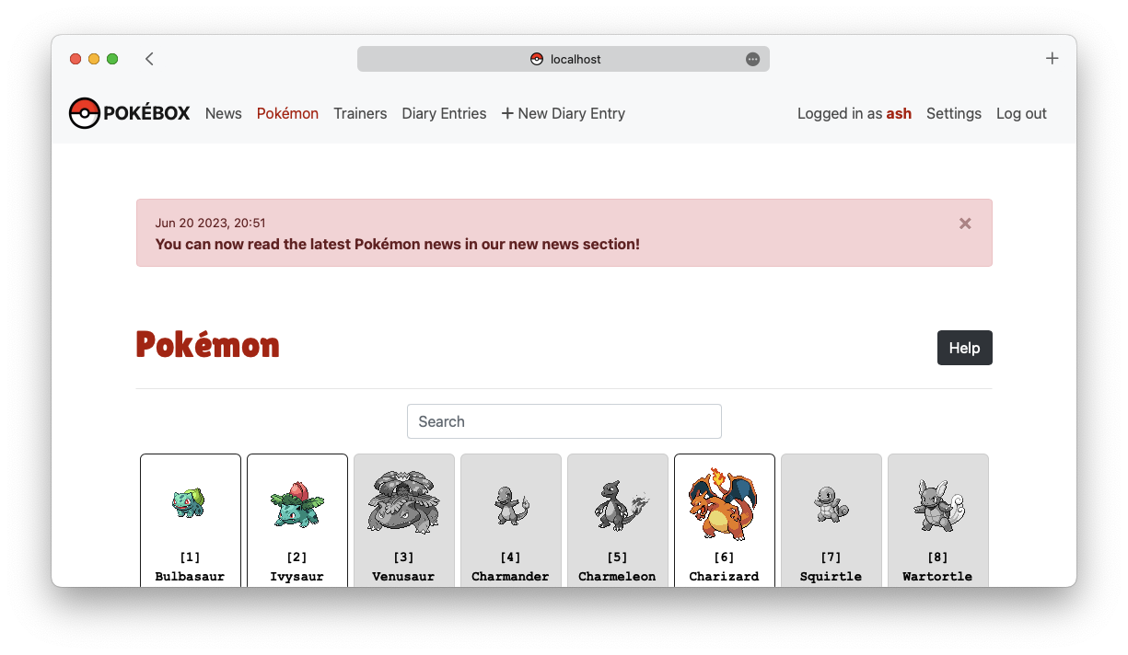Open the News page
The height and width of the screenshot is (655, 1128).
click(x=224, y=113)
